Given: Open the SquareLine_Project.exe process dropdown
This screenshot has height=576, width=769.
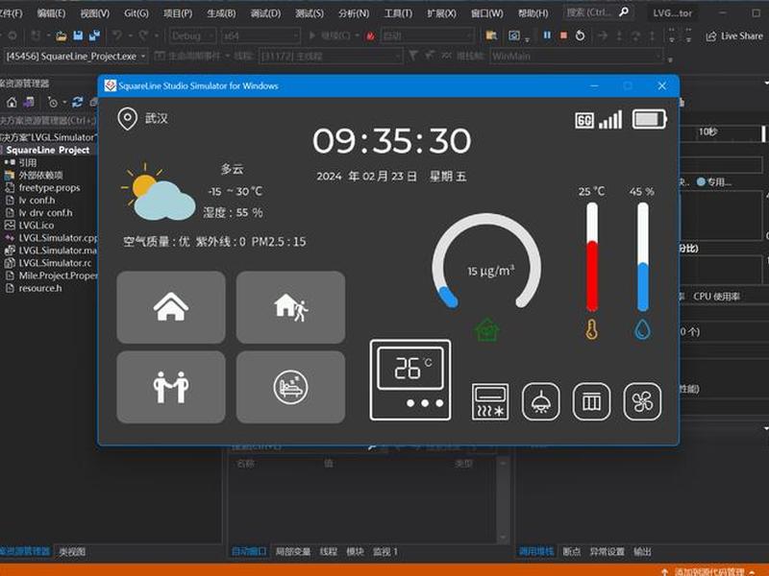Looking at the screenshot, I should [x=75, y=57].
